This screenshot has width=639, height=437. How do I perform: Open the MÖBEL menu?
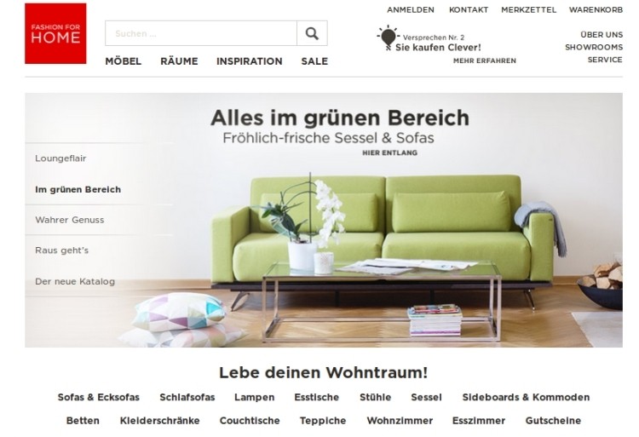click(x=123, y=61)
